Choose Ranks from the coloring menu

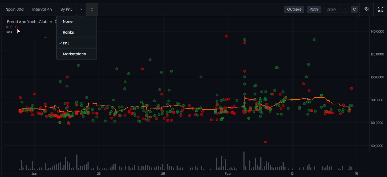pos(68,32)
